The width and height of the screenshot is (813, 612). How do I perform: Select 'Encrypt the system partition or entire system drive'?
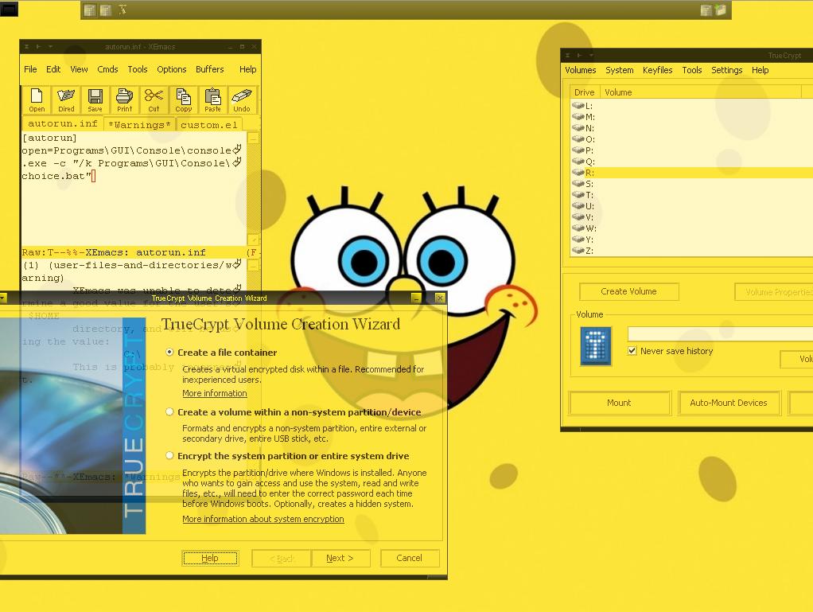click(x=170, y=456)
